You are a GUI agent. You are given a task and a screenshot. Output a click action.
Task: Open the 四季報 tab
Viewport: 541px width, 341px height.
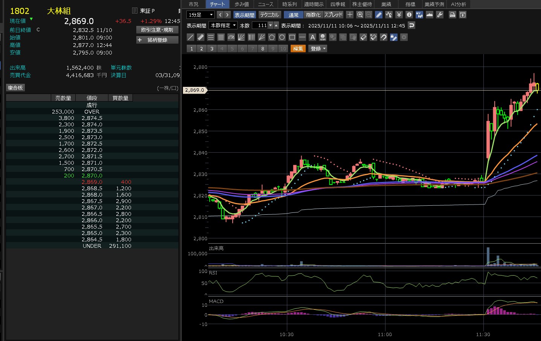click(x=338, y=4)
